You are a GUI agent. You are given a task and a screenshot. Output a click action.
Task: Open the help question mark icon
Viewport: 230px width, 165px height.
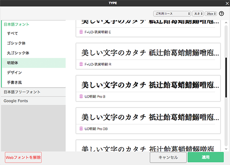[221, 14]
